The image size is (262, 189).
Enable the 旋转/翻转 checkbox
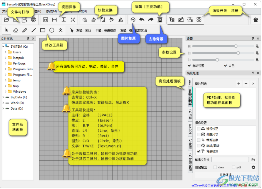199,146
